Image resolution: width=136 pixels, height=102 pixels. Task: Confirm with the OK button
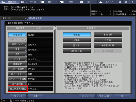tap(122, 96)
